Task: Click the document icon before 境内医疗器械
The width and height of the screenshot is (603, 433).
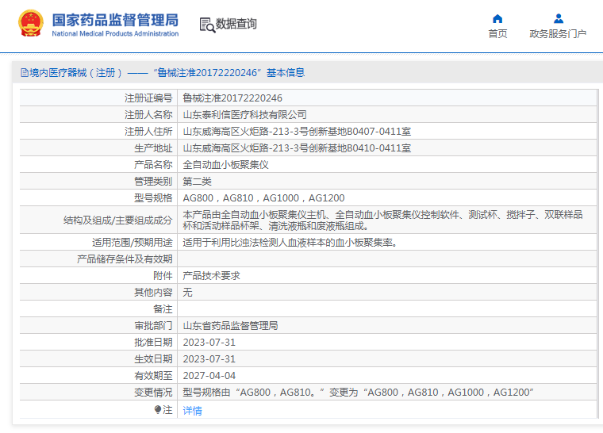Action: (x=25, y=73)
